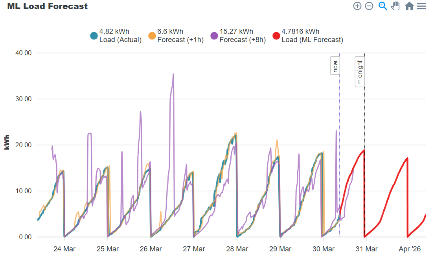Click the ML Load Forecast chart title
Image resolution: width=445 pixels, height=260 pixels.
pyautogui.click(x=48, y=6)
